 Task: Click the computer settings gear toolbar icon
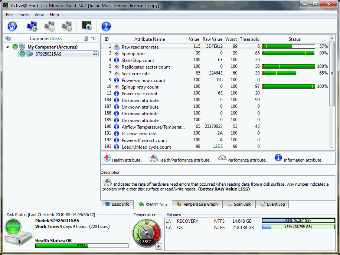49,26
